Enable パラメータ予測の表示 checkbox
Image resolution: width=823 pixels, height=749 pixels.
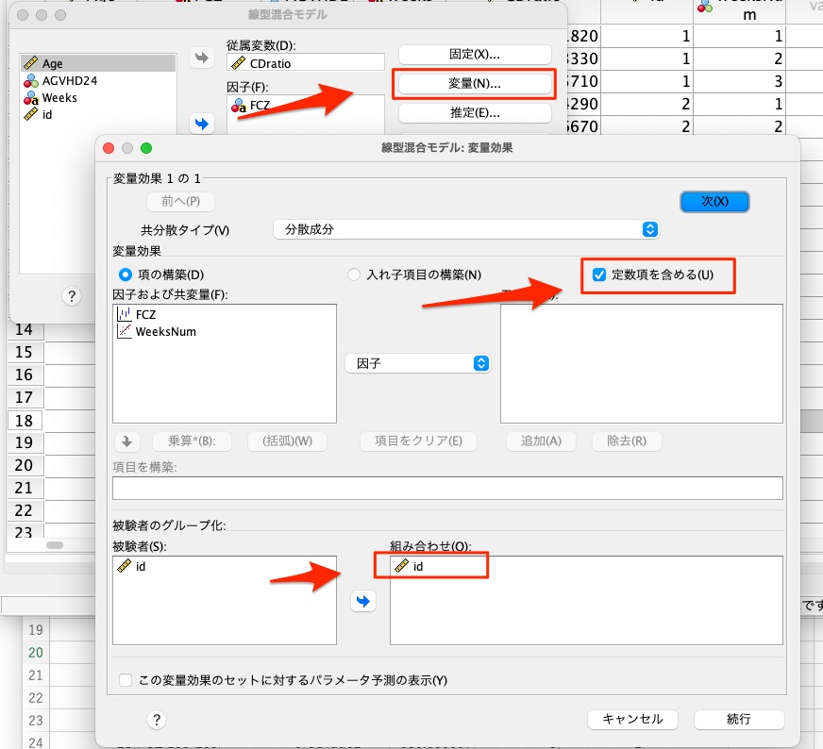[126, 680]
